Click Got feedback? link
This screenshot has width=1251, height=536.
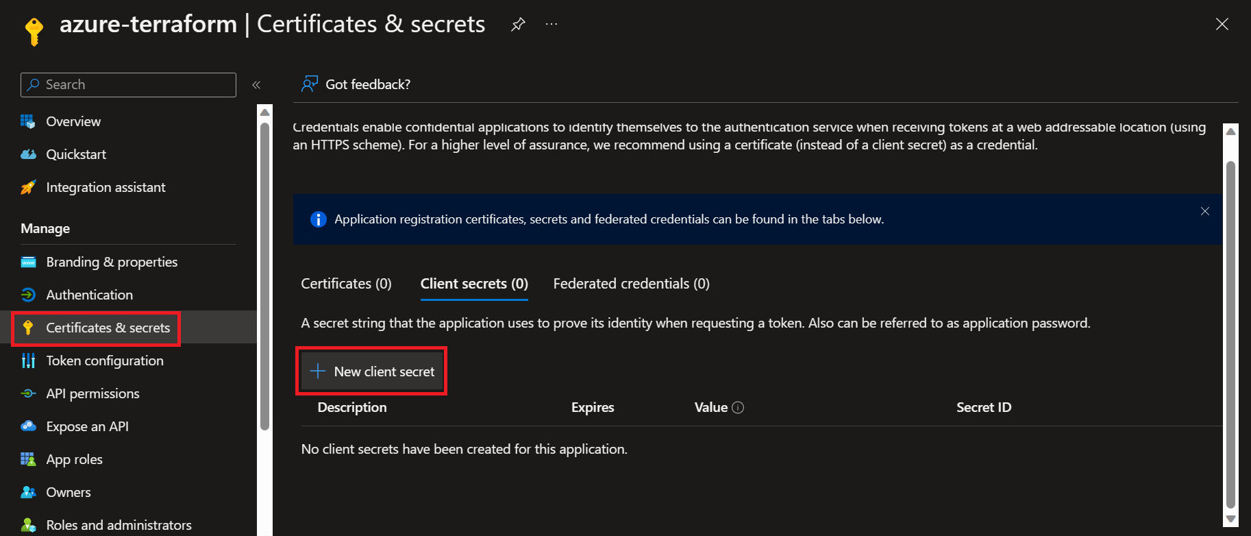pyautogui.click(x=368, y=84)
